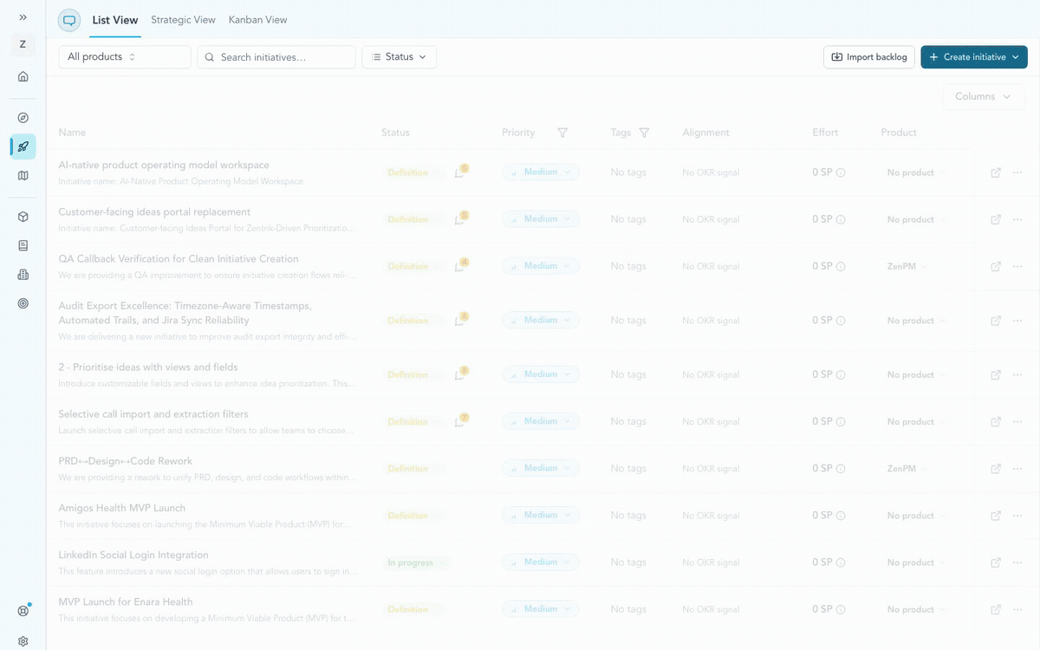Image resolution: width=1040 pixels, height=650 pixels.
Task: Open the Status filter dropdown
Action: pos(399,57)
